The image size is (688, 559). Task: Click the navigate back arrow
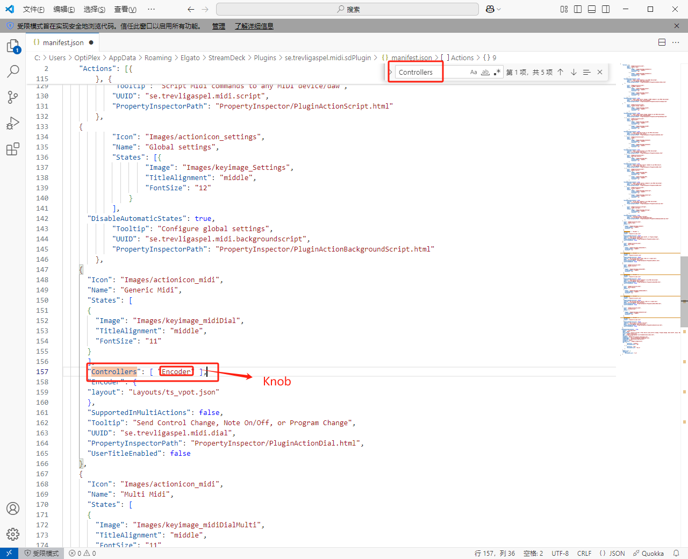click(191, 9)
